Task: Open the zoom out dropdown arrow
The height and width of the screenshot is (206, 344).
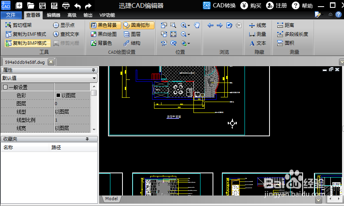Action: pos(189,35)
